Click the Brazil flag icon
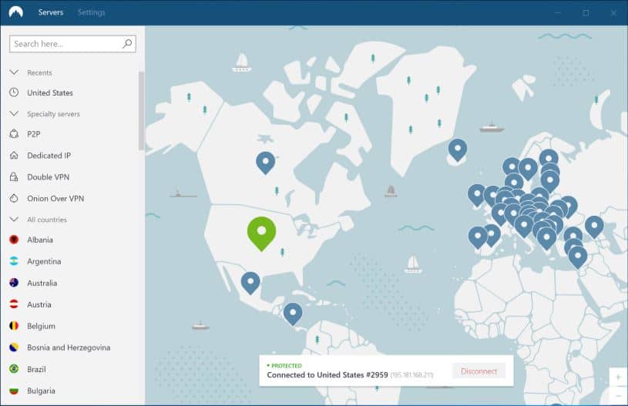 [14, 369]
